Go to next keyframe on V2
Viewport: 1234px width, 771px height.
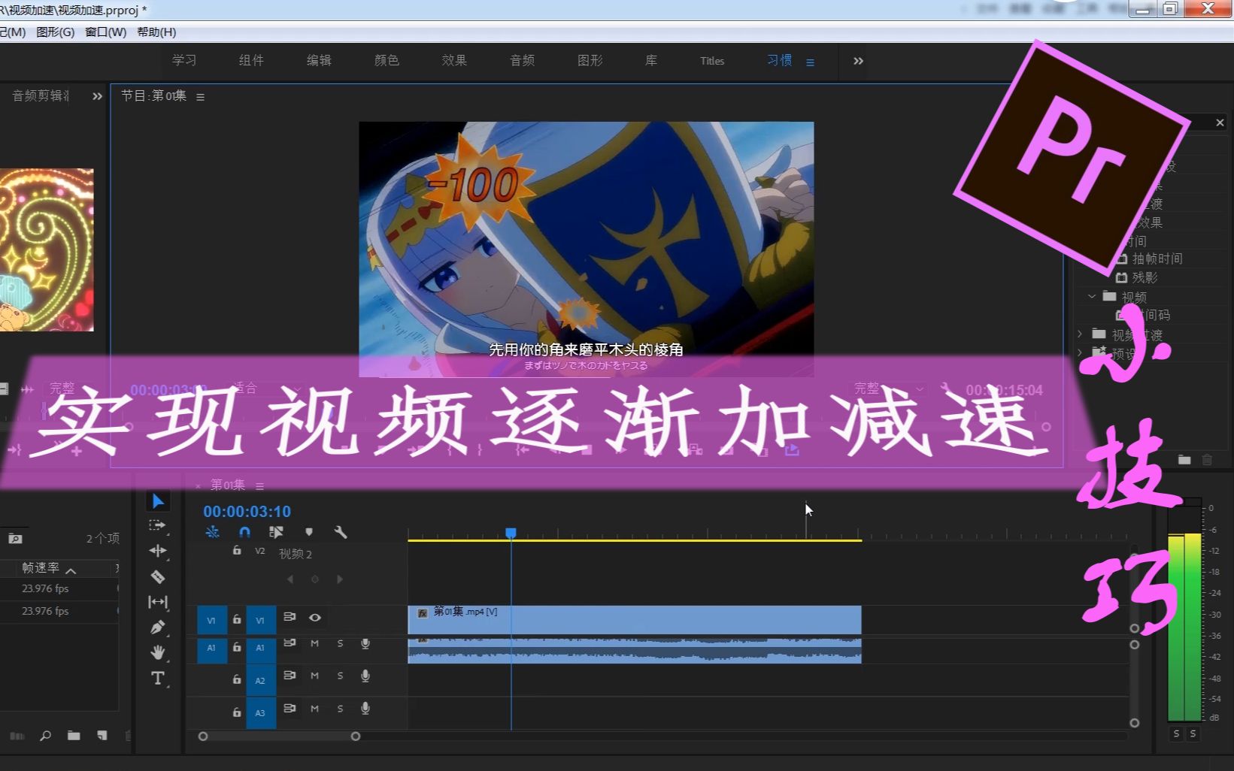pos(340,579)
